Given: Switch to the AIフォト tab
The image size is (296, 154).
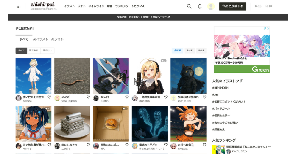Looking at the screenshot, I should (x=57, y=39).
